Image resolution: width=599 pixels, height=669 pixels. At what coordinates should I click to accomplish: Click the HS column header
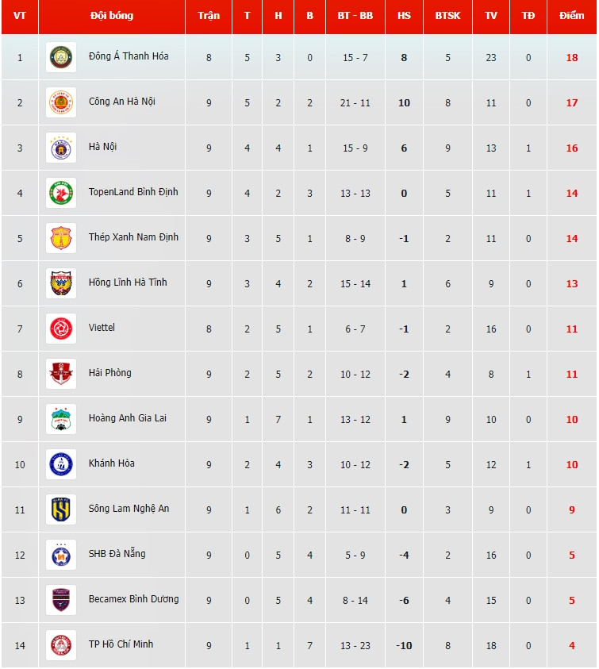[x=404, y=16]
